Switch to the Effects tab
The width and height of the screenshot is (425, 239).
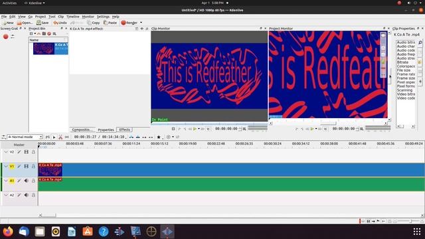(124, 130)
